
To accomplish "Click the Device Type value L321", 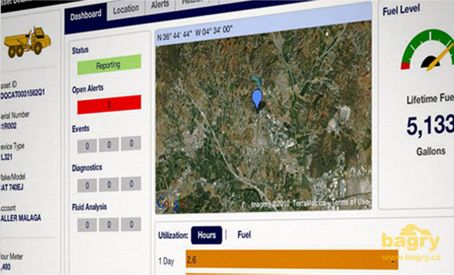I will (6, 157).
